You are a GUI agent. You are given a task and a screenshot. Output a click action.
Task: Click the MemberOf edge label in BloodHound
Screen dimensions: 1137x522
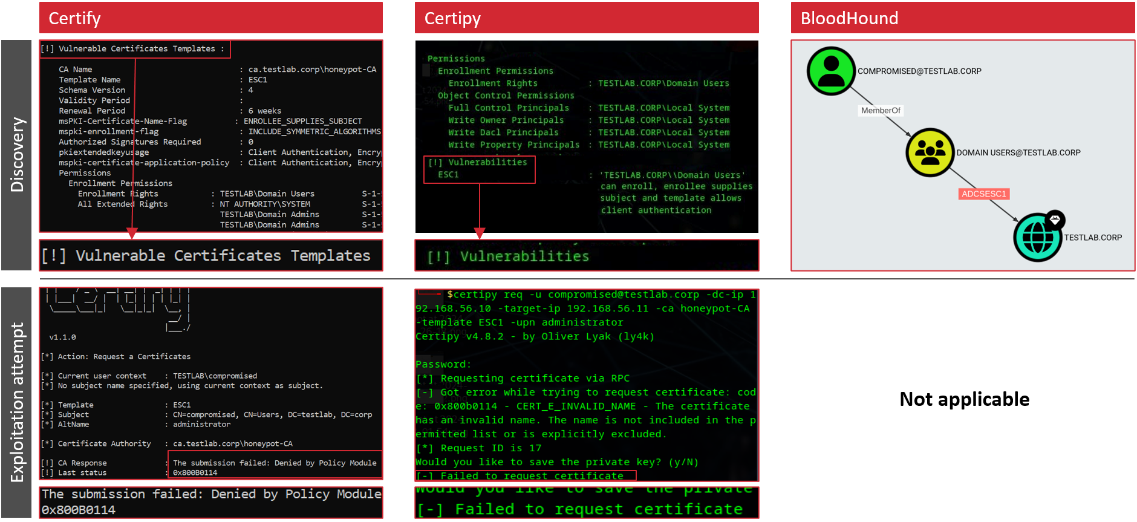coord(881,111)
